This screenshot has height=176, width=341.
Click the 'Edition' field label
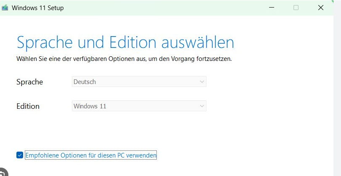(28, 106)
